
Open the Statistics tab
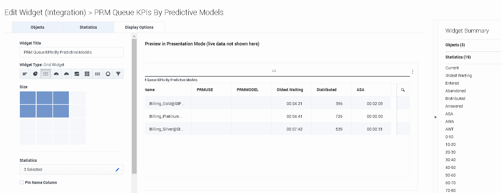tap(88, 27)
